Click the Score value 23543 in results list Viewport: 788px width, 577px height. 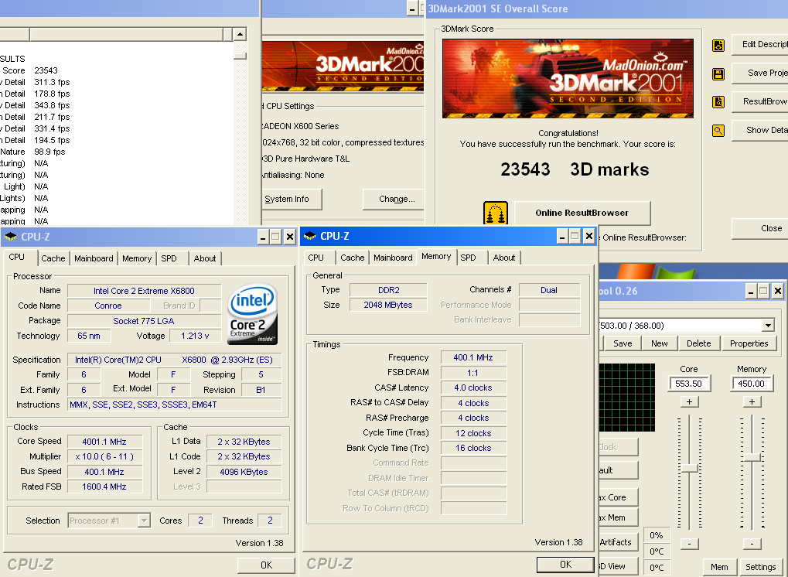46,70
